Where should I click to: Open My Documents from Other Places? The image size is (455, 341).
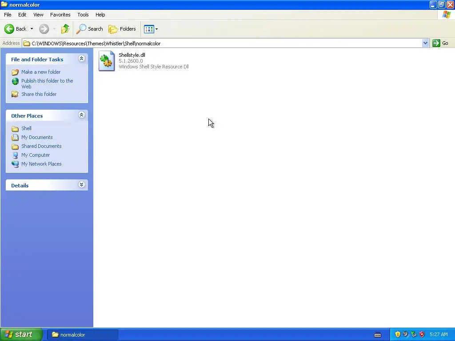click(x=37, y=137)
